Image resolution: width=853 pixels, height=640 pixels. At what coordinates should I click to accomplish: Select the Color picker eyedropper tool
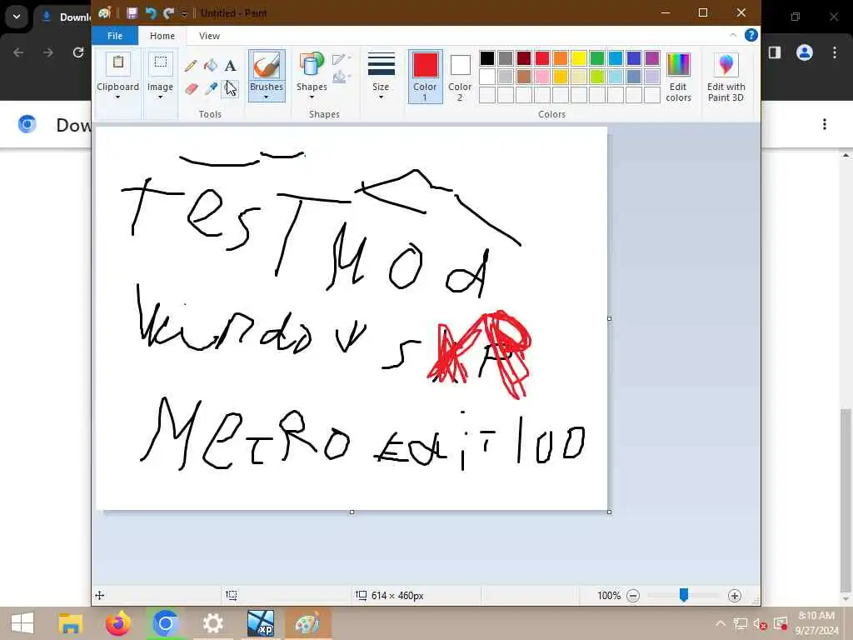point(211,88)
